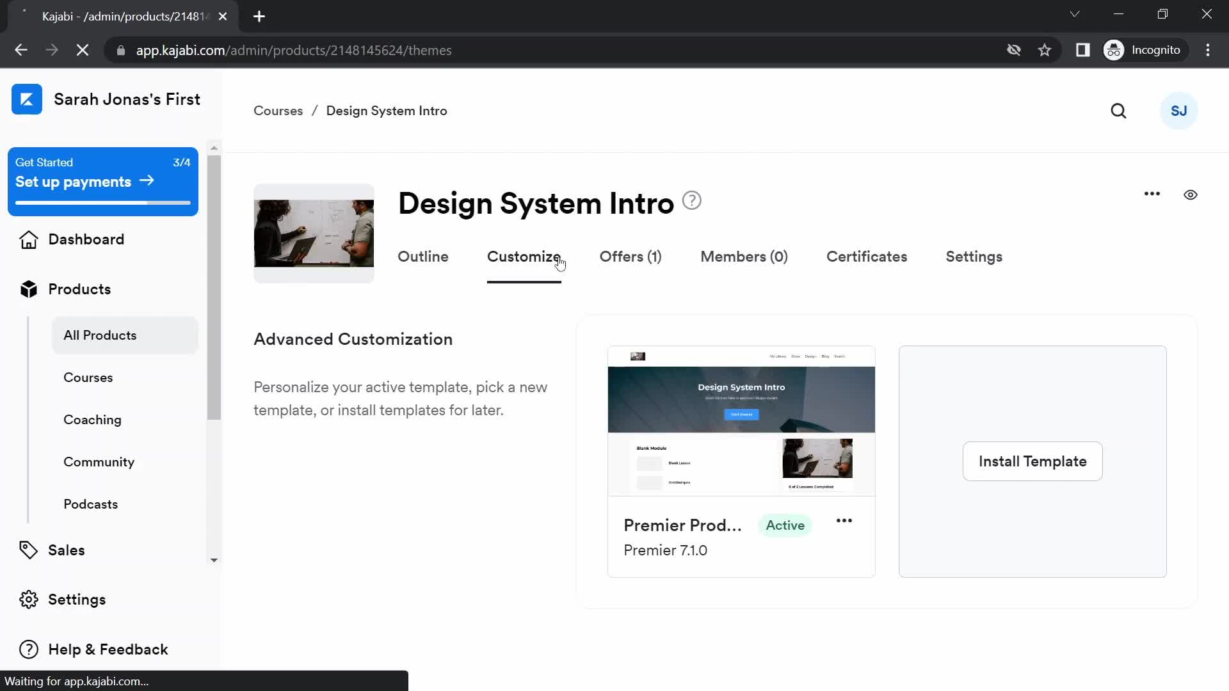Viewport: 1229px width, 691px height.
Task: Open the Members (0) tab
Action: tap(744, 257)
